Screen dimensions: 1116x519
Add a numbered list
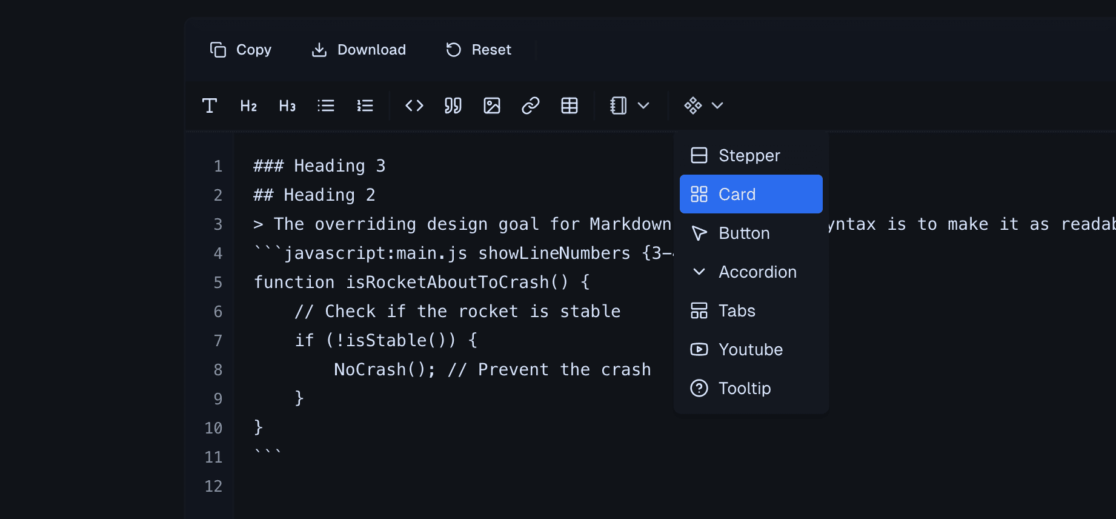pyautogui.click(x=365, y=105)
